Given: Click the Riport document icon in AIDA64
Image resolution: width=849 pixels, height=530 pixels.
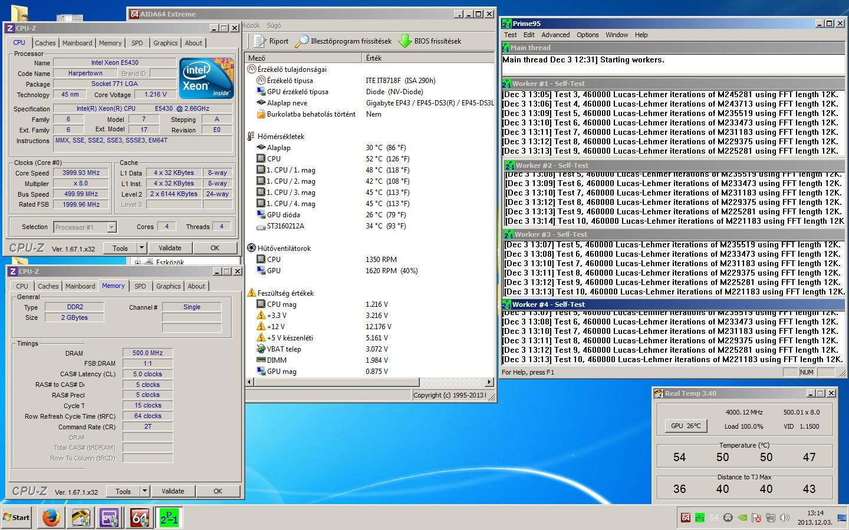Looking at the screenshot, I should click(260, 41).
